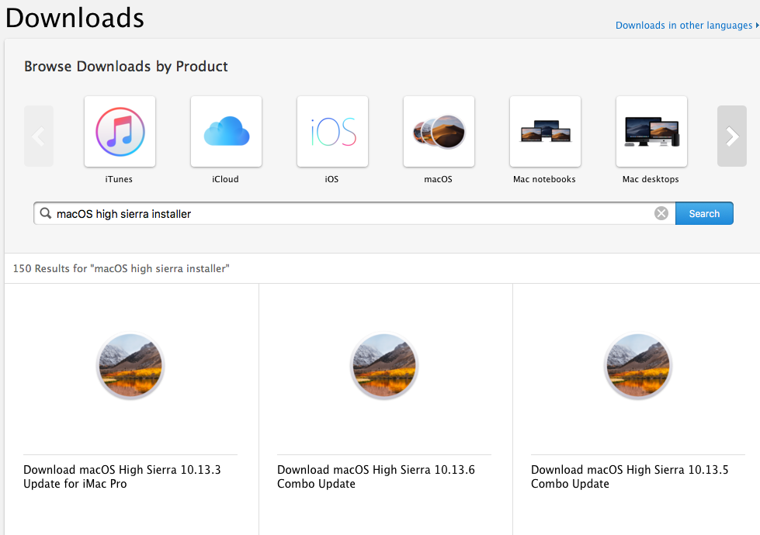Screen dimensions: 760x535
Task: Clear the search field with X icon
Action: point(661,213)
